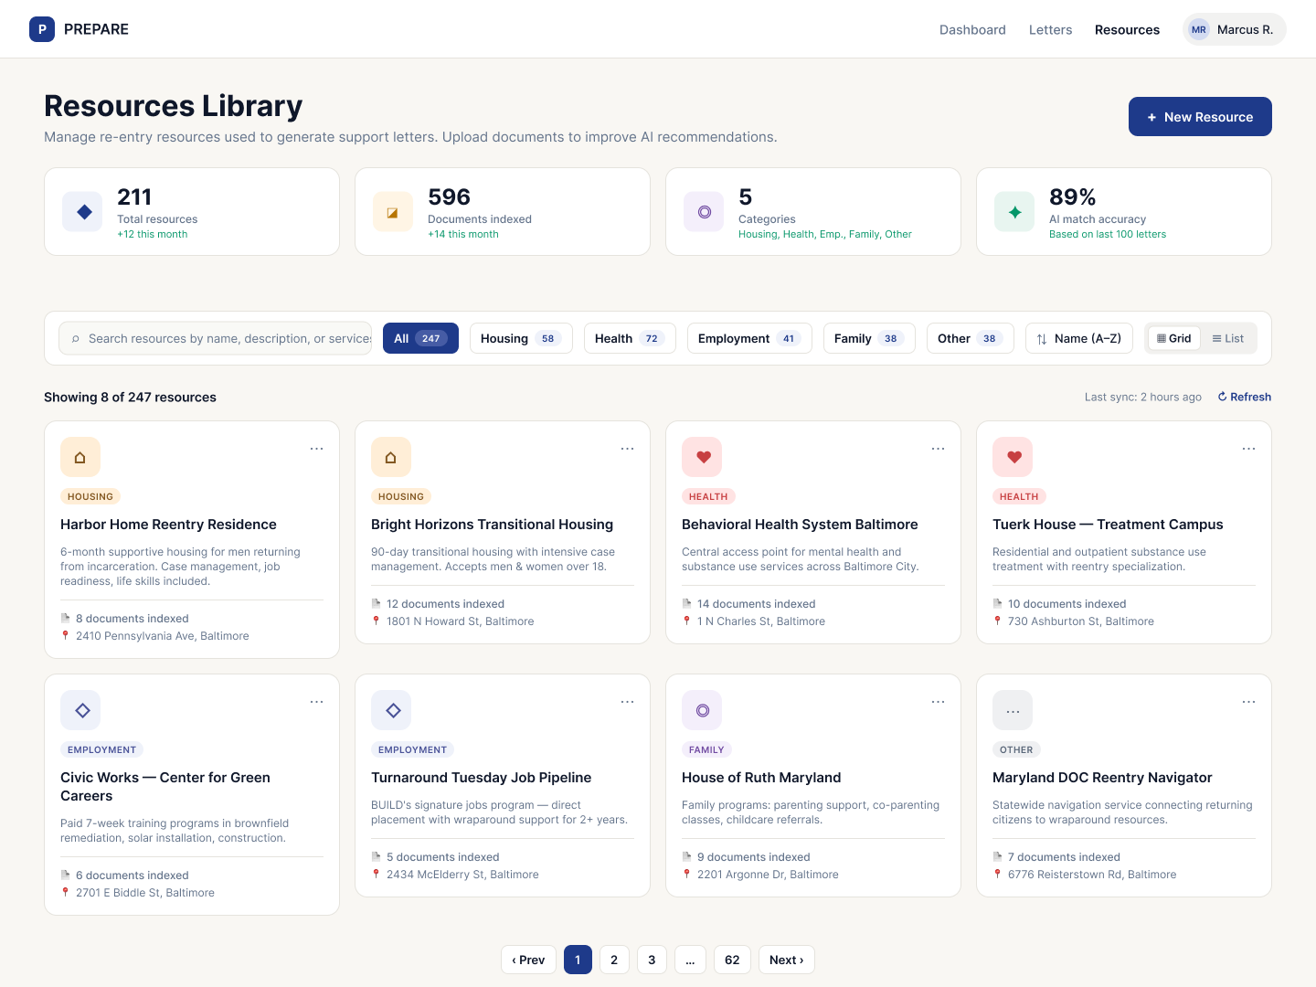This screenshot has height=987, width=1316.
Task: Click the family circle icon on House of Ruth card
Action: click(x=702, y=710)
